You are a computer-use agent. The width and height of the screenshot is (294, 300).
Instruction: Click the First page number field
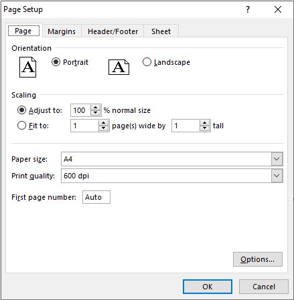click(x=96, y=197)
